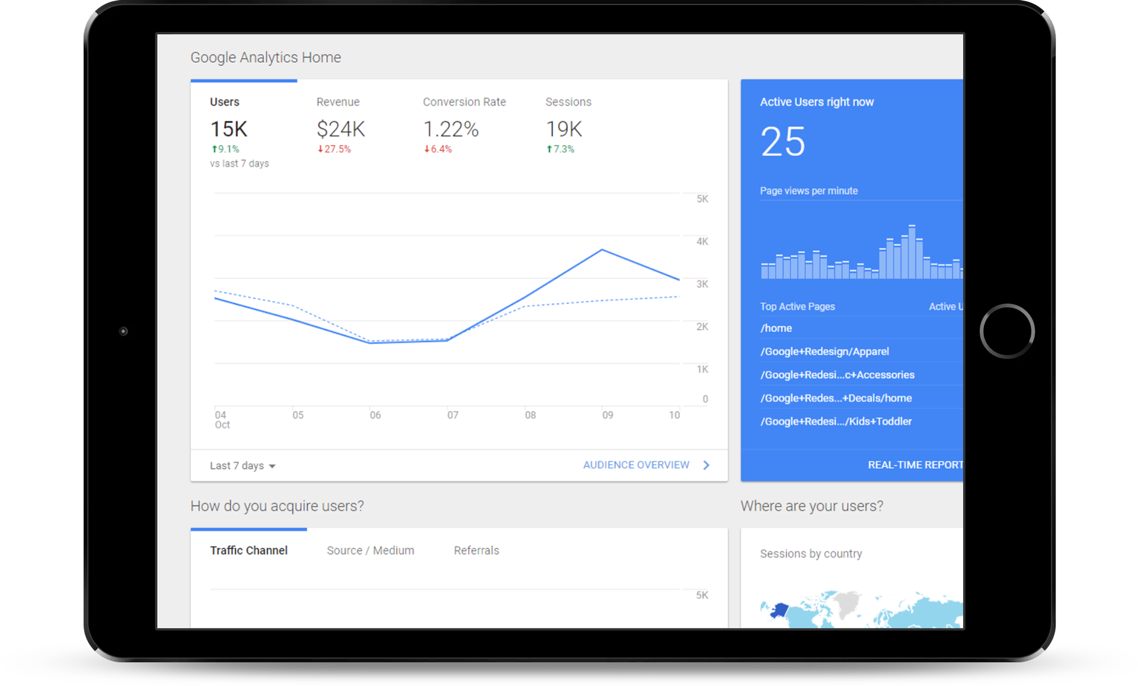The width and height of the screenshot is (1138, 686).
Task: Click the /home active page row
Action: [861, 328]
